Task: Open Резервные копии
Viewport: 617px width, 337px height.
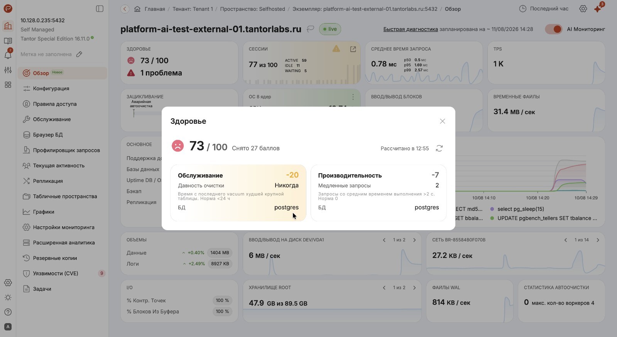Action: (63, 258)
